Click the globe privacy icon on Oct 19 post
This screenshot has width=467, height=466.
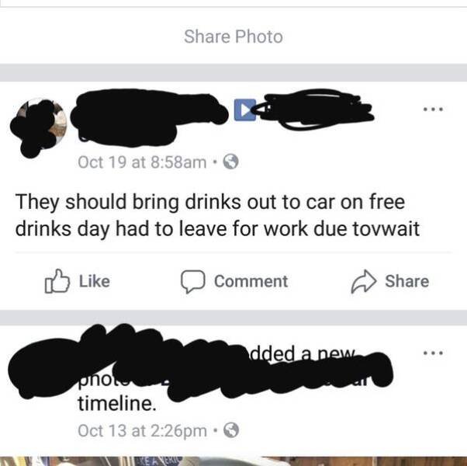(x=231, y=162)
